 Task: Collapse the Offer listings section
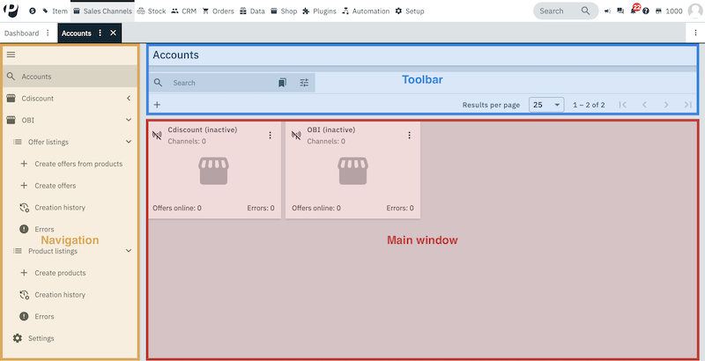129,142
